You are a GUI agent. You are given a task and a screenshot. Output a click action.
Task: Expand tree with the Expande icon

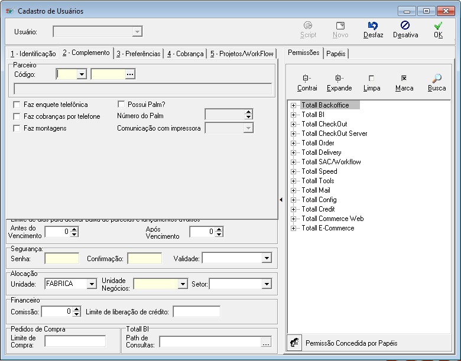(339, 78)
